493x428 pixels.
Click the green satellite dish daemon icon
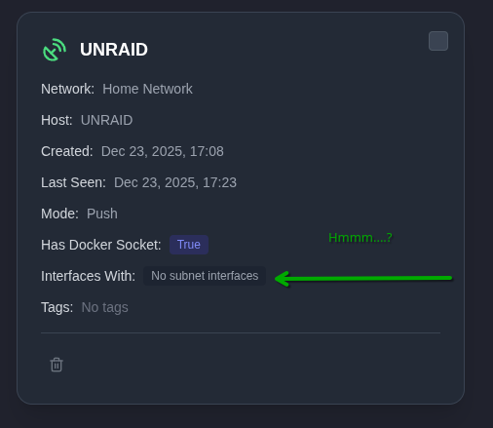(x=55, y=50)
